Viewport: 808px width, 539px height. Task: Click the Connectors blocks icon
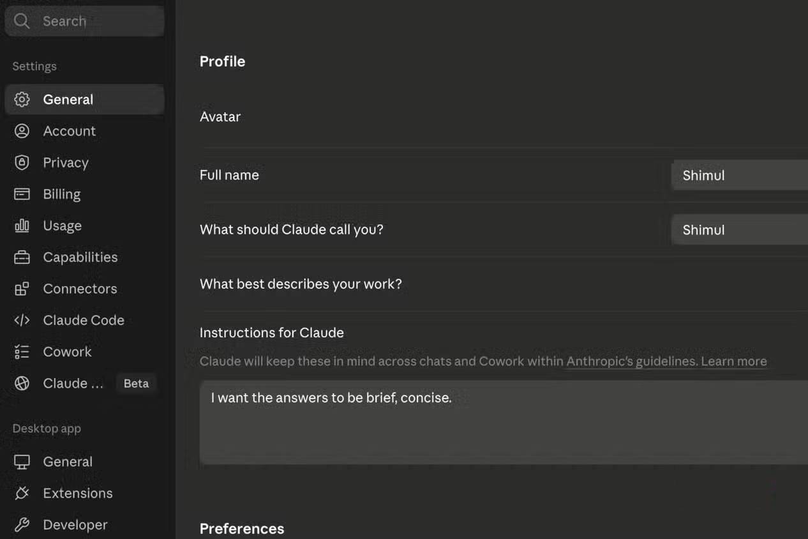[22, 289]
